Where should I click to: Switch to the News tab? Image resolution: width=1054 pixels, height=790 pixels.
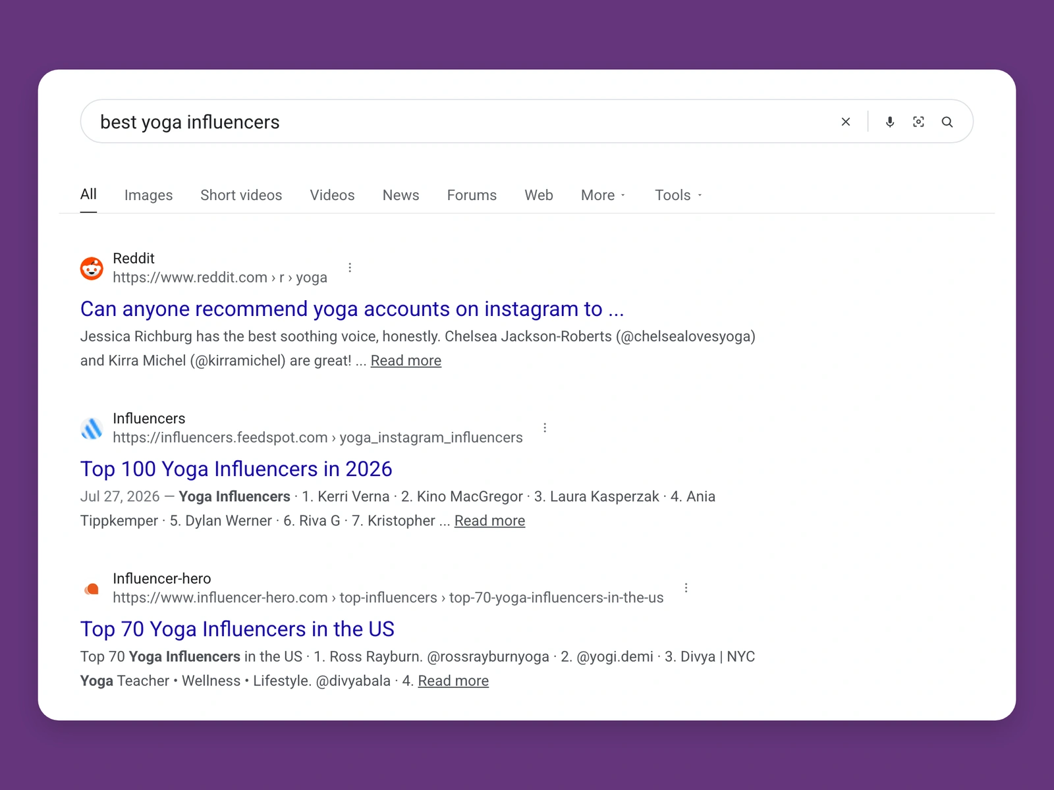pyautogui.click(x=401, y=196)
